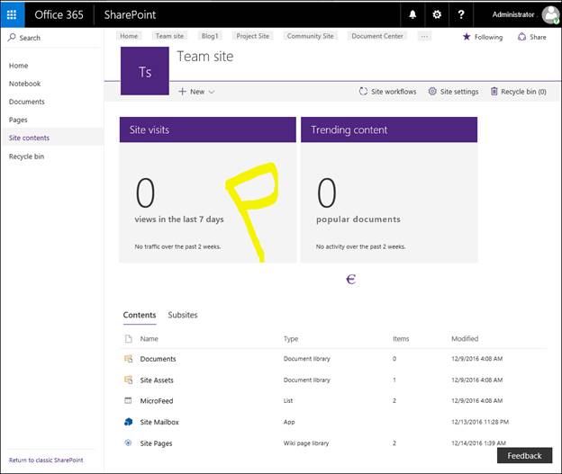This screenshot has width=562, height=474.
Task: Open the Site Pages name
Action: click(157, 443)
